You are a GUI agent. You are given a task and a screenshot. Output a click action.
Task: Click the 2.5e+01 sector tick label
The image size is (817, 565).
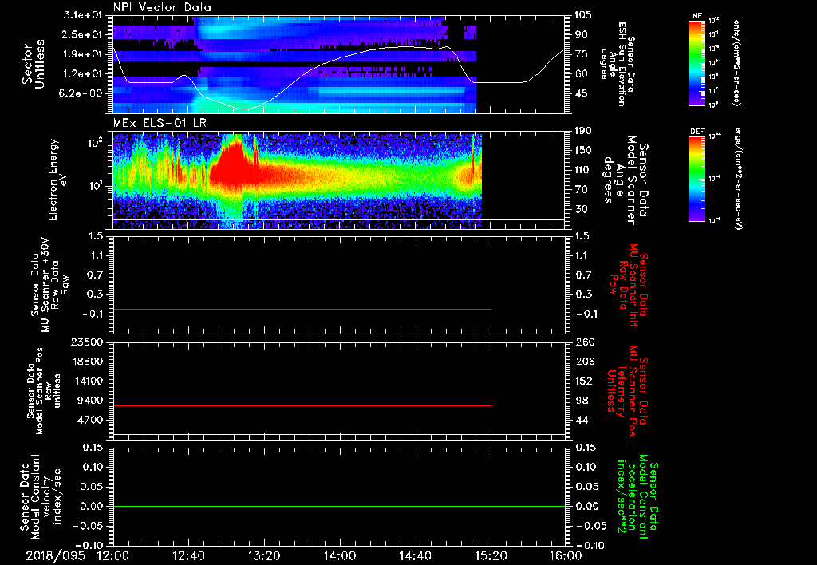81,34
